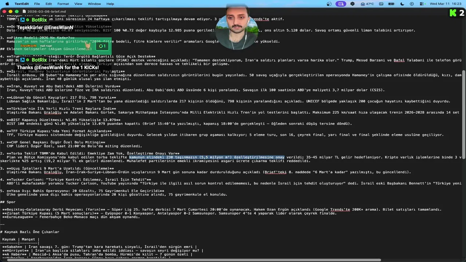
Task: Click the date and time Wed Mar 11 16:23
Action: 446,4
